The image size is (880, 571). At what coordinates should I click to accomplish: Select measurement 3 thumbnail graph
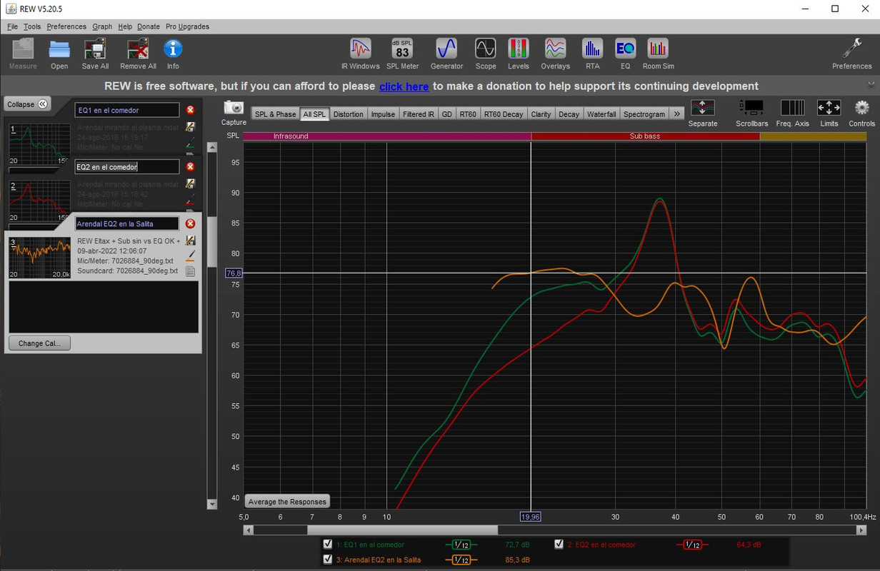(39, 257)
